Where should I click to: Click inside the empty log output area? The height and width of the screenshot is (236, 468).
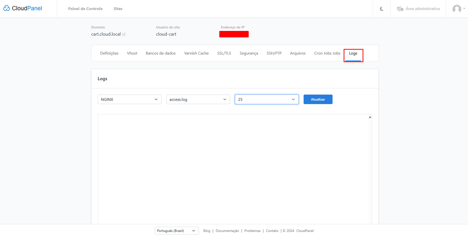click(x=234, y=169)
